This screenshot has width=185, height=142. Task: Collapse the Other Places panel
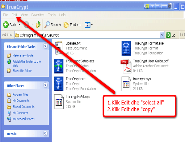click(45, 85)
